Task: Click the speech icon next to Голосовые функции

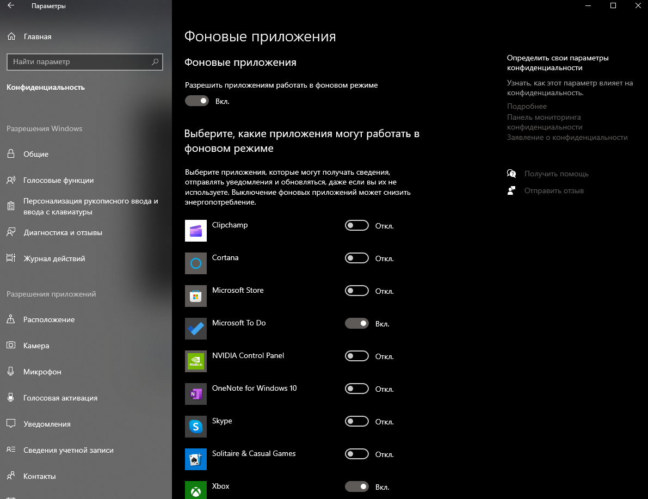Action: pos(11,180)
